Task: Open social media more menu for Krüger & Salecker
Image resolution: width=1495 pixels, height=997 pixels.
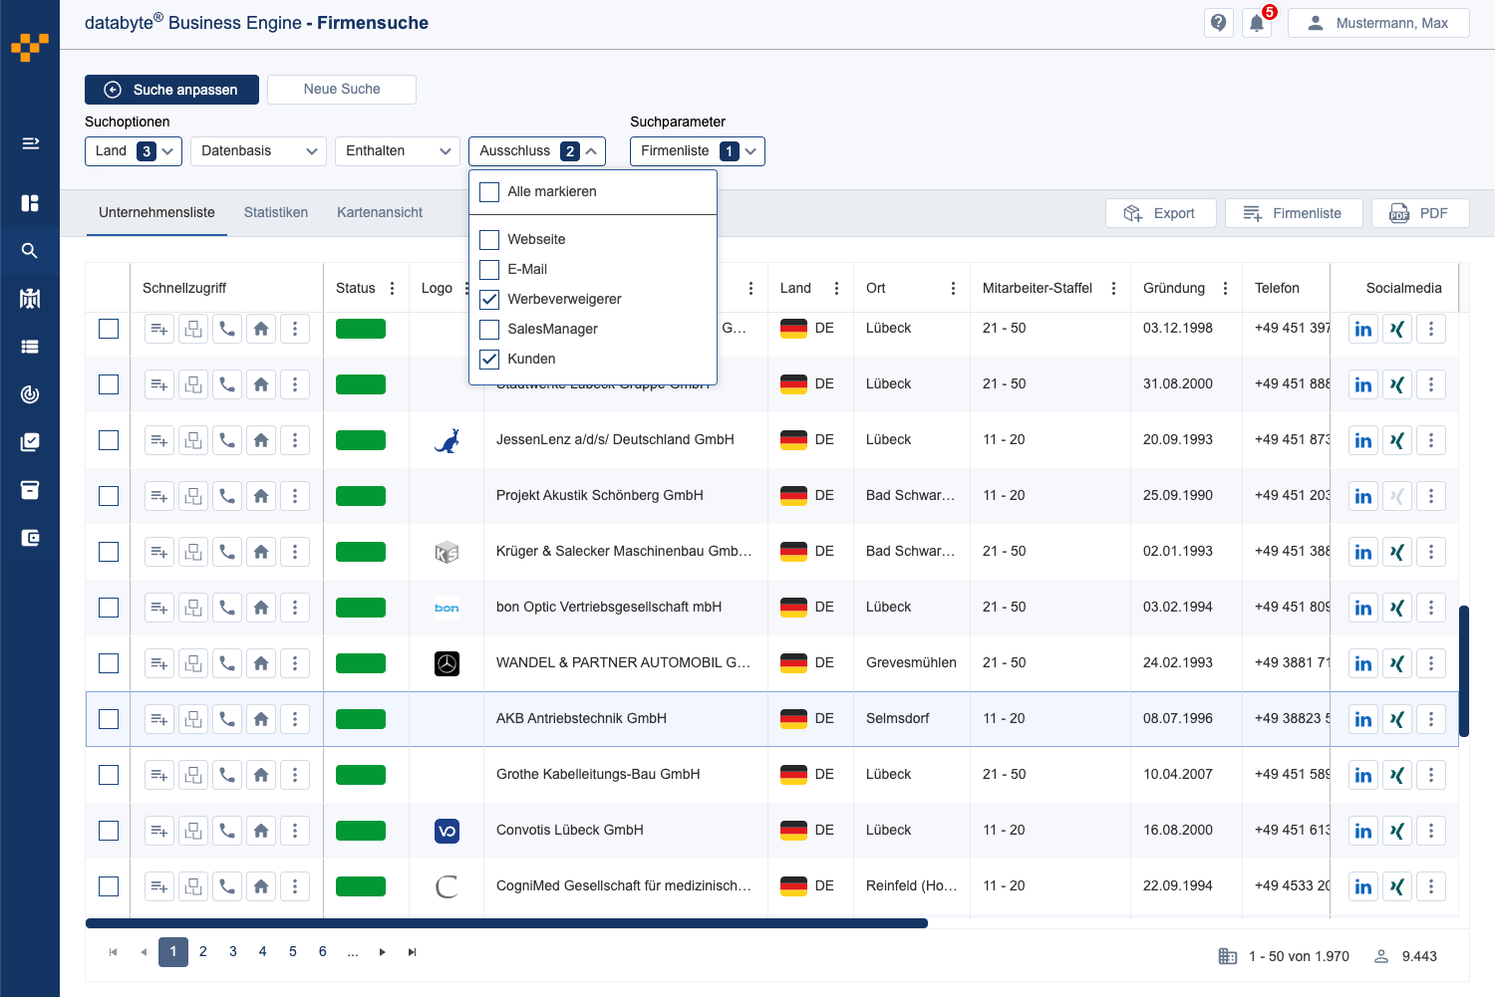Action: point(1431,552)
